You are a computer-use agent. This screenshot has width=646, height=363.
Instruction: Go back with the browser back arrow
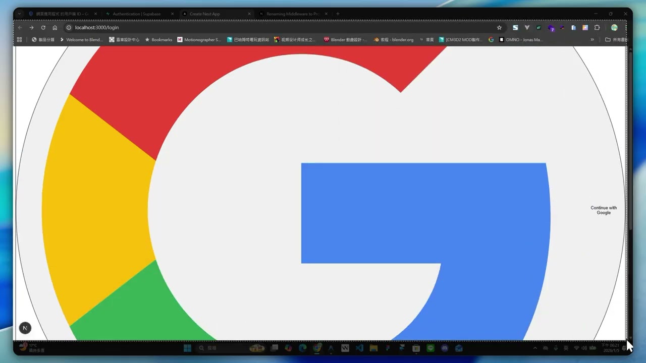click(x=20, y=27)
